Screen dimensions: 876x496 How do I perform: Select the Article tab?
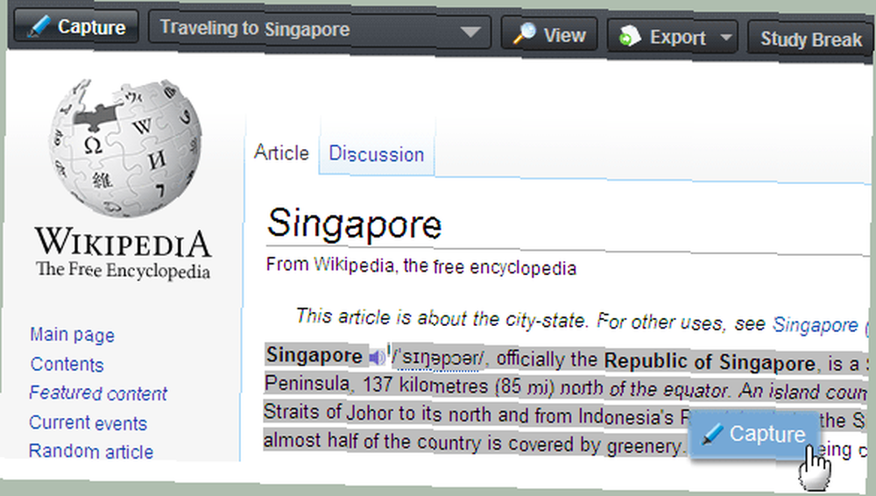pyautogui.click(x=281, y=152)
